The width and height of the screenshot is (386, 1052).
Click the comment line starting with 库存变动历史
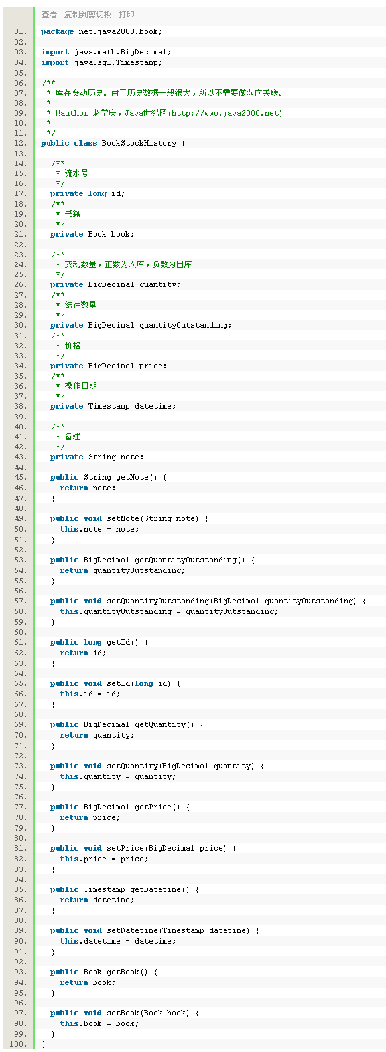tap(165, 93)
